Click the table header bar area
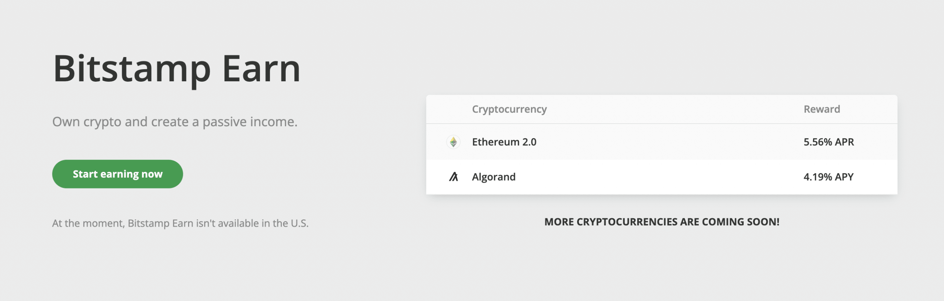 click(x=662, y=109)
